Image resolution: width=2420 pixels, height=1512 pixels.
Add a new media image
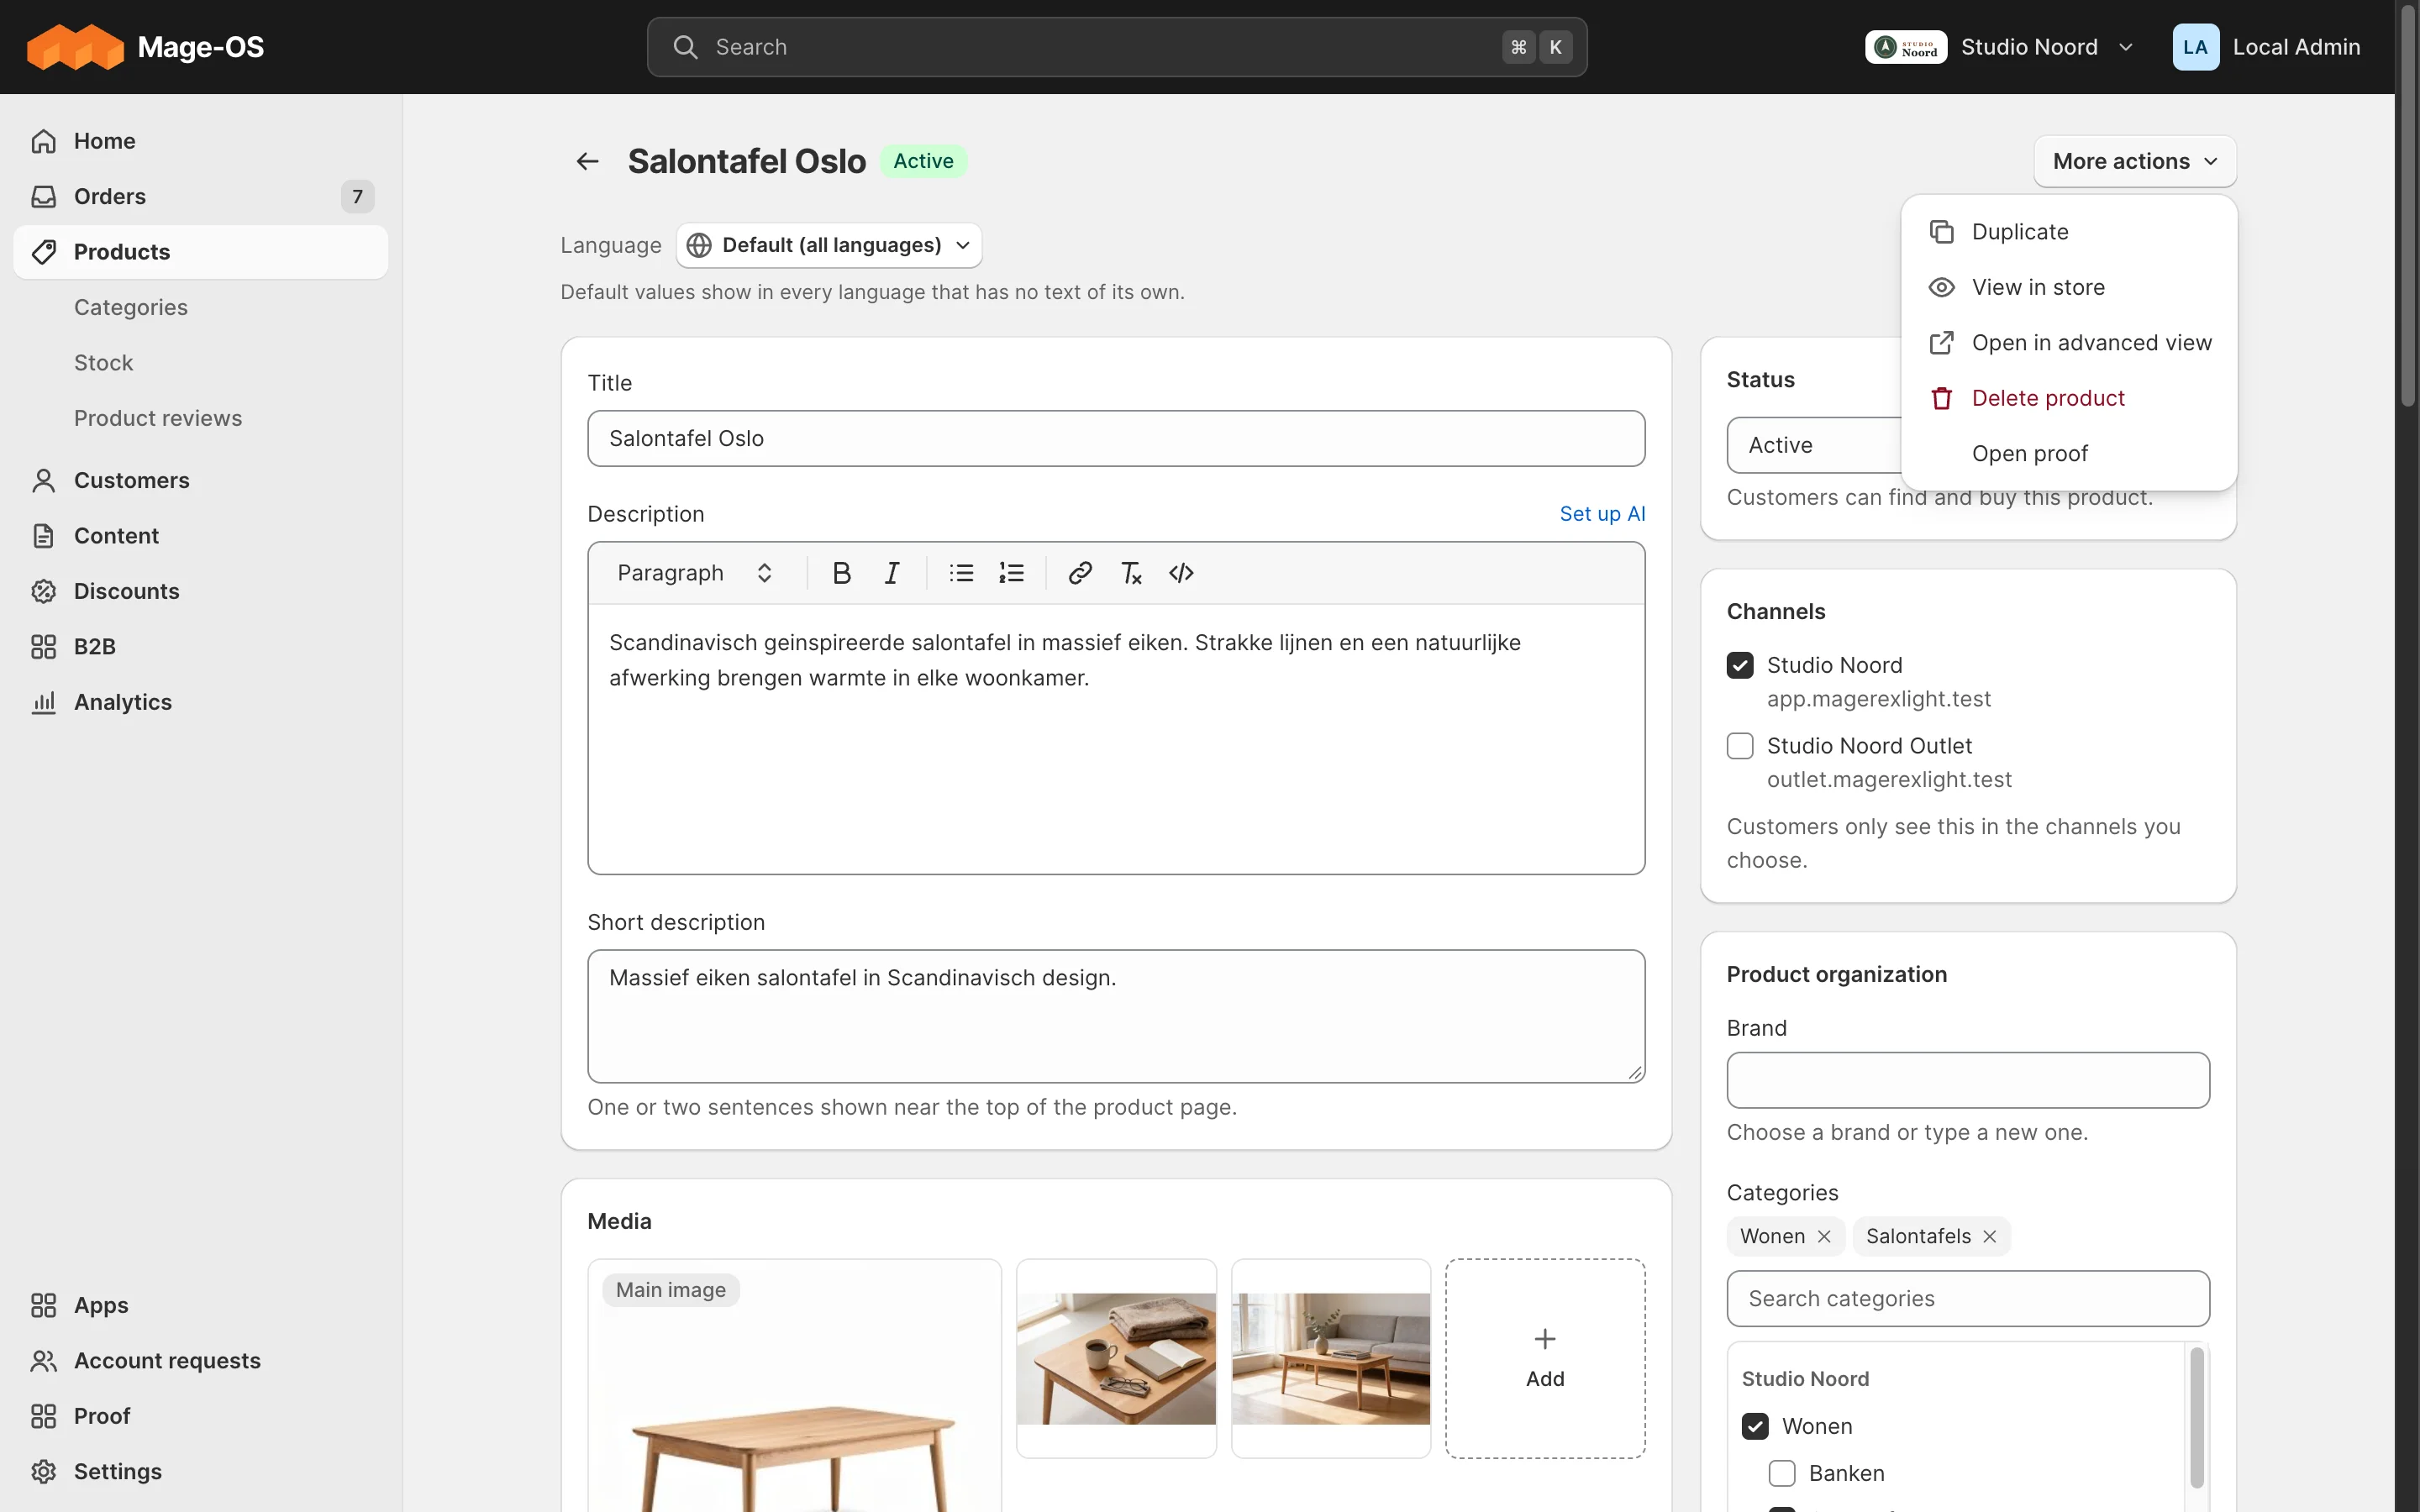1545,1358
